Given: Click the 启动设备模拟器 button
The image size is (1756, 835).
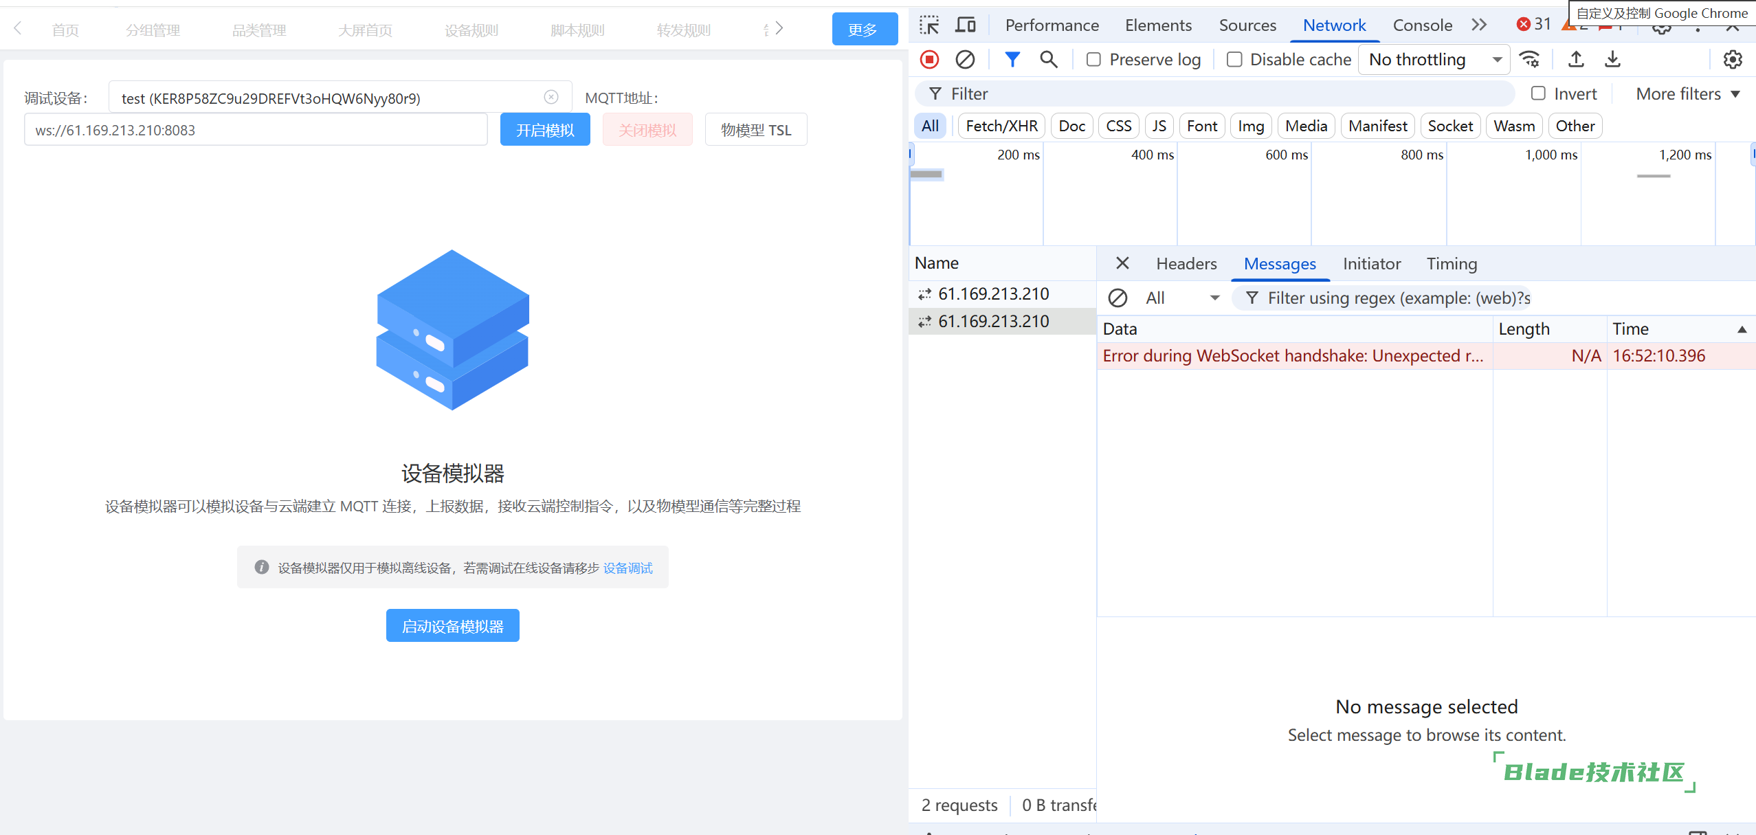Looking at the screenshot, I should point(452,626).
